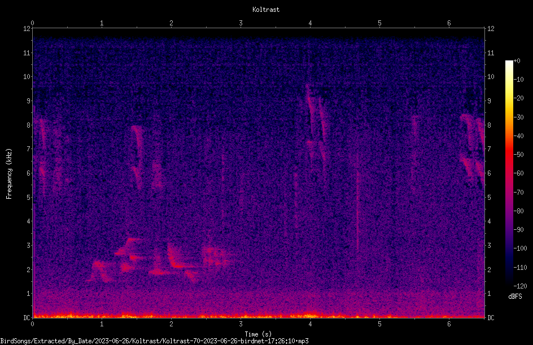
Task: Click the 'Frequency (kHz)' axis label
Action: [9, 174]
